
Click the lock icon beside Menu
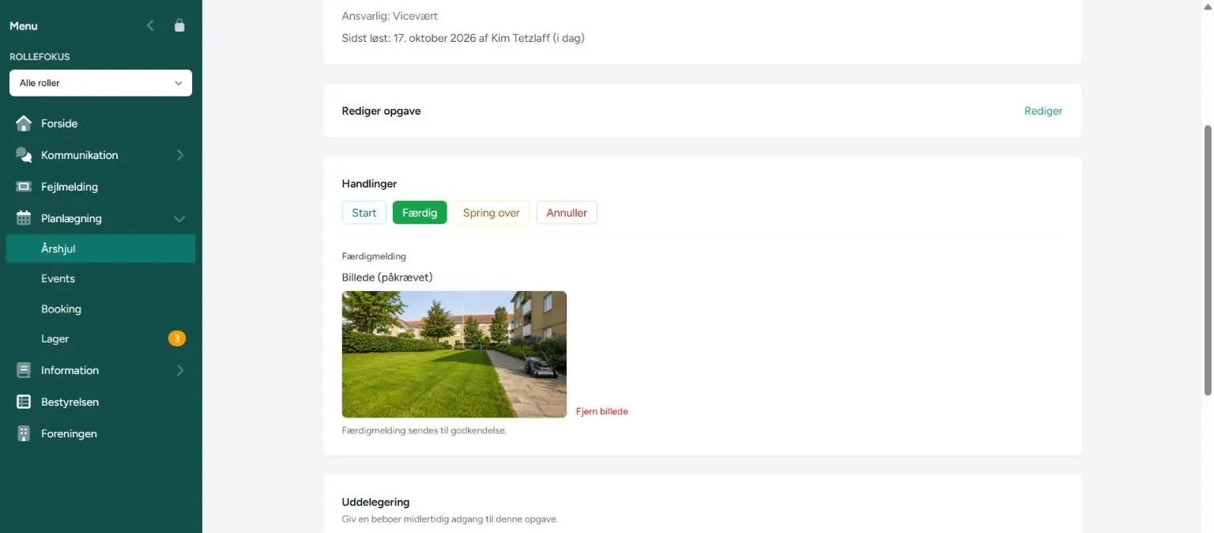pyautogui.click(x=179, y=25)
